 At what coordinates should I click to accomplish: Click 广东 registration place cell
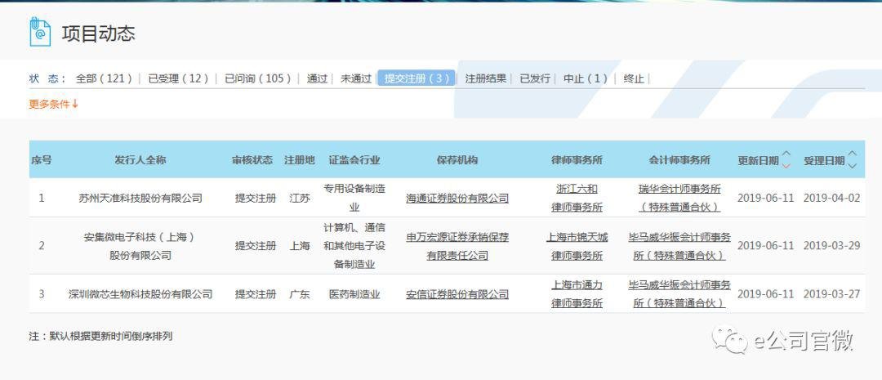(x=300, y=294)
